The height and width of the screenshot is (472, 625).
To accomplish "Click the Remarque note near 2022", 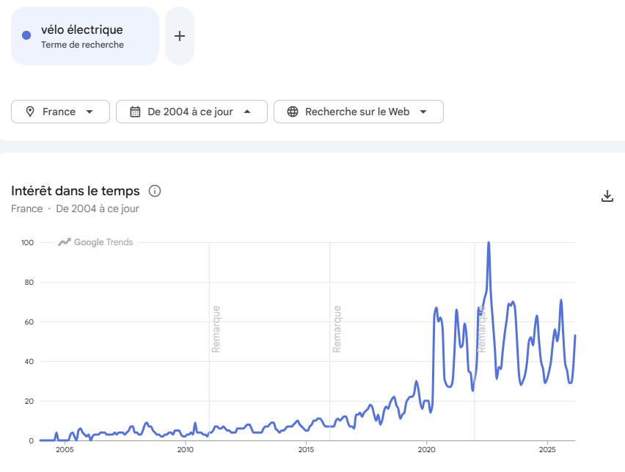I will pyautogui.click(x=482, y=329).
